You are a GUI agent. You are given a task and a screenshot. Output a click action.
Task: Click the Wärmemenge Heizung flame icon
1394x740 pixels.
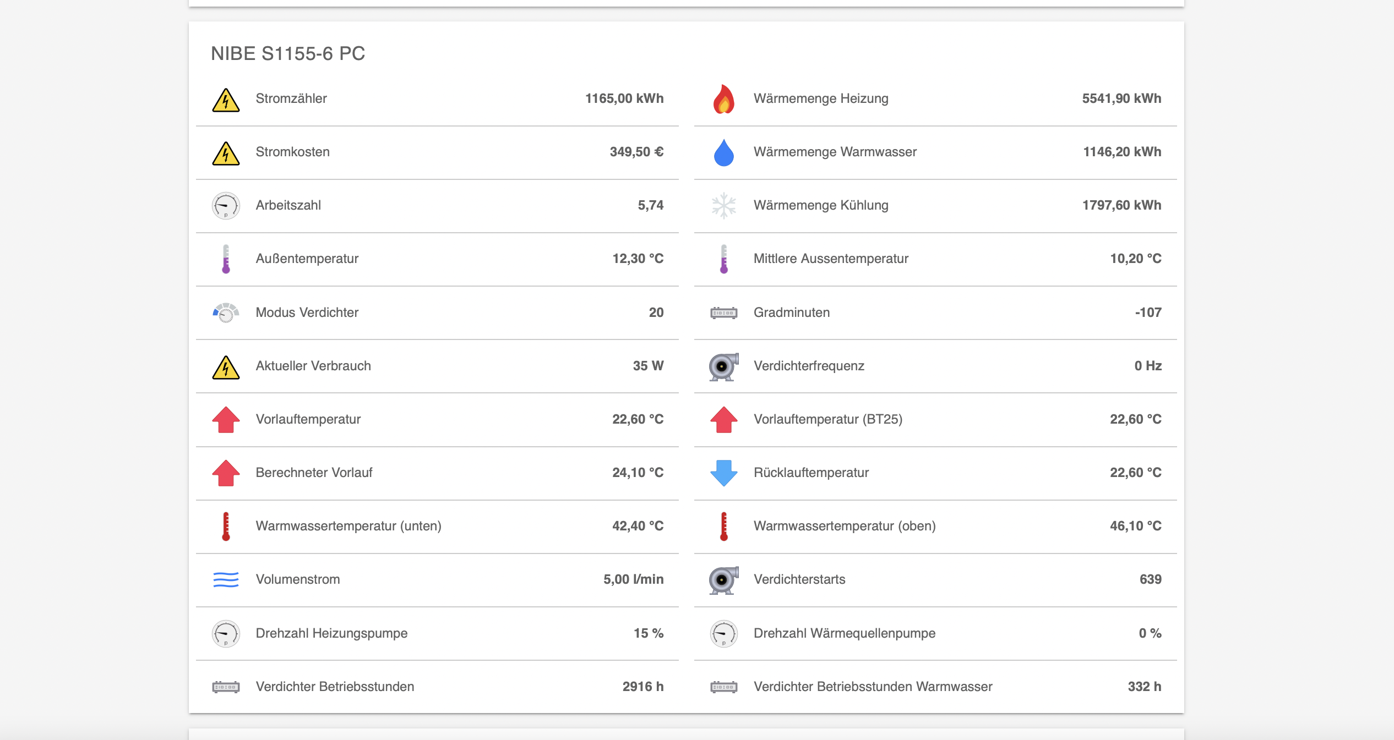click(x=724, y=99)
